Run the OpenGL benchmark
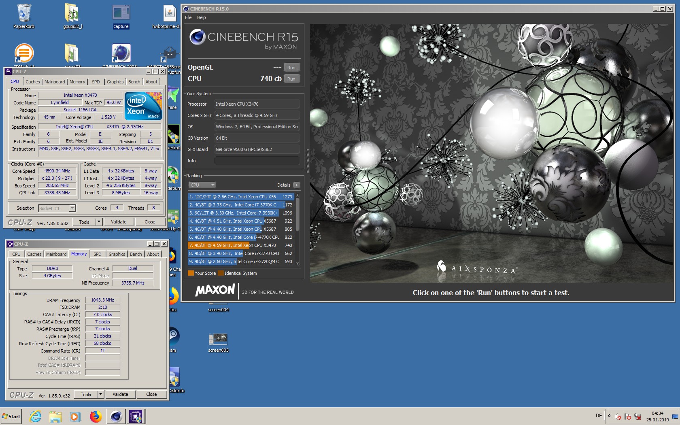 (291, 68)
